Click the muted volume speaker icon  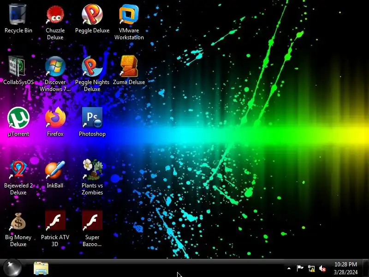tap(322, 268)
